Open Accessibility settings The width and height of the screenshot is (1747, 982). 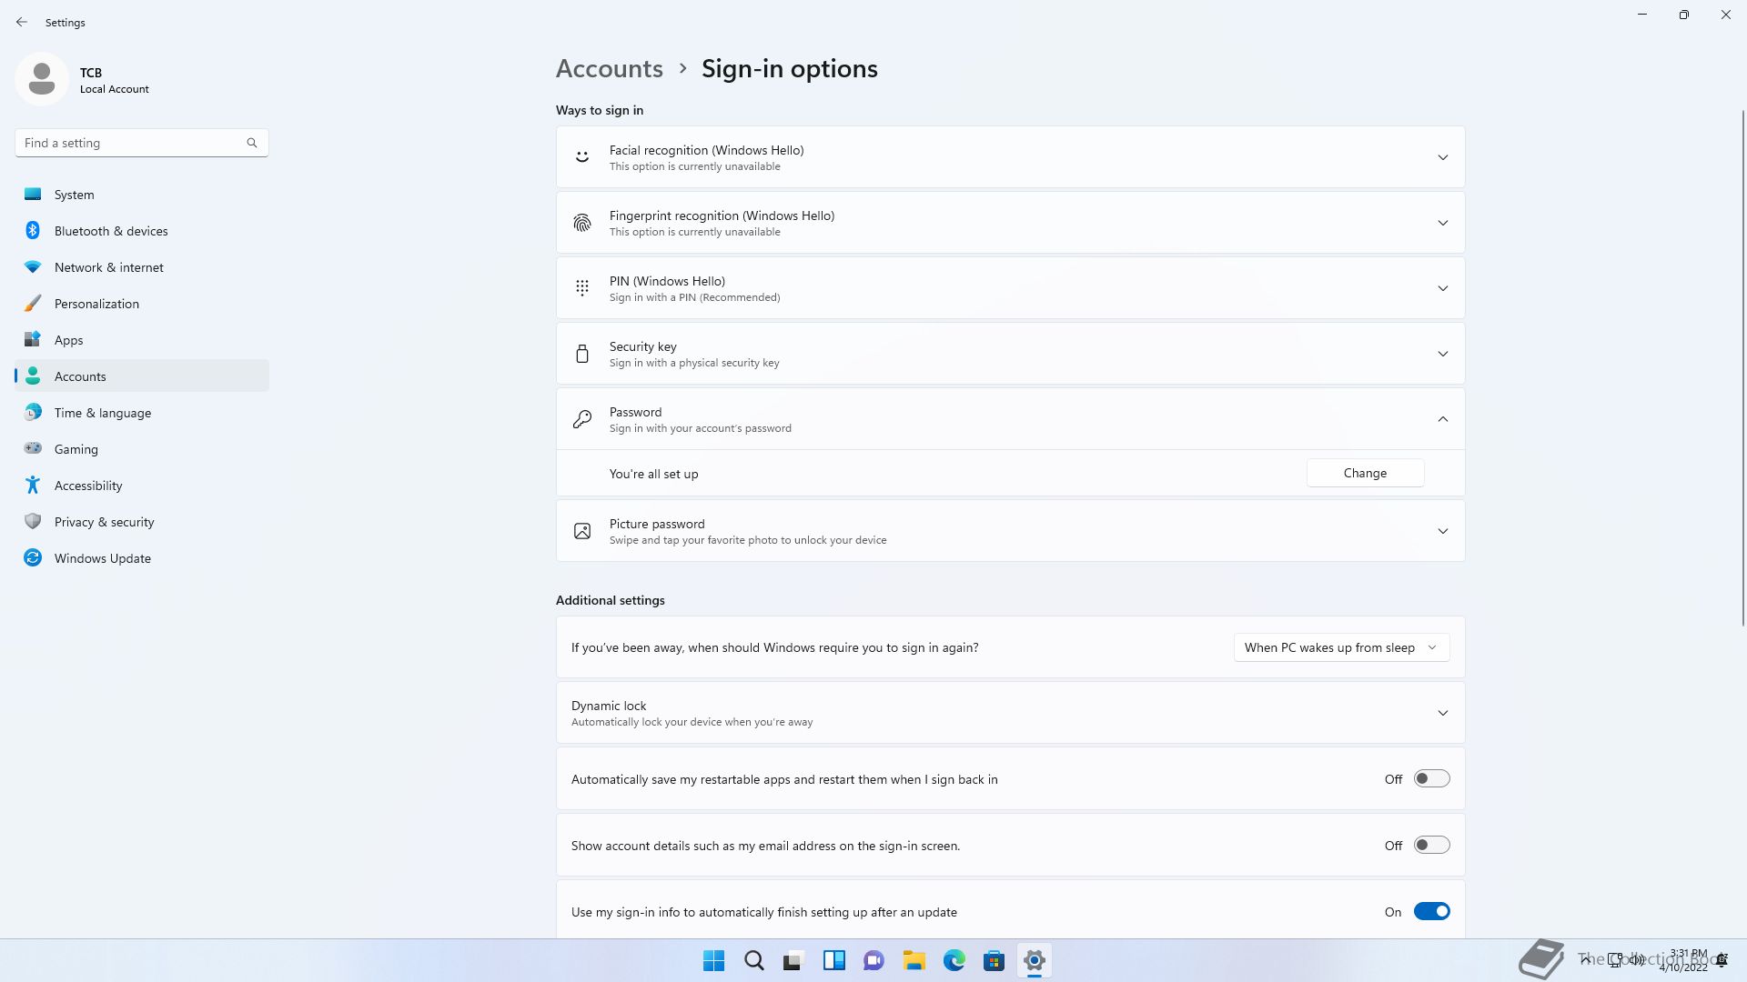tap(142, 486)
